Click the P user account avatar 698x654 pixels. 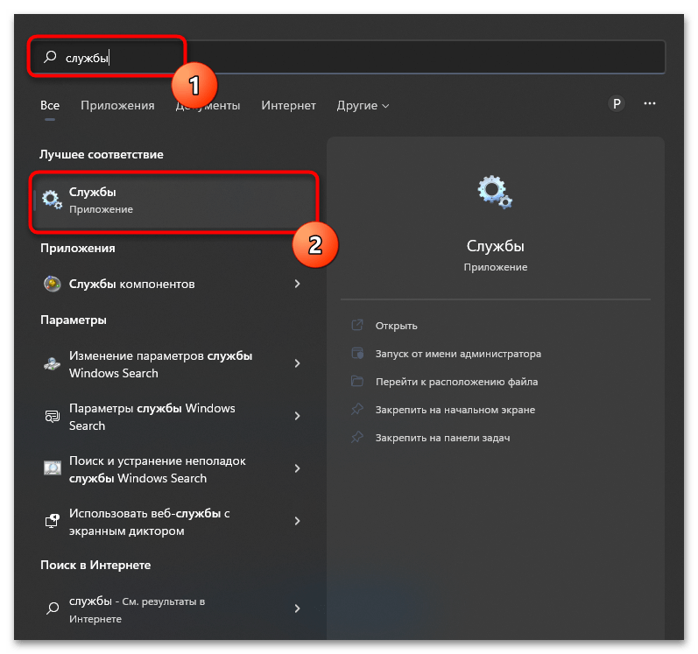(x=617, y=103)
